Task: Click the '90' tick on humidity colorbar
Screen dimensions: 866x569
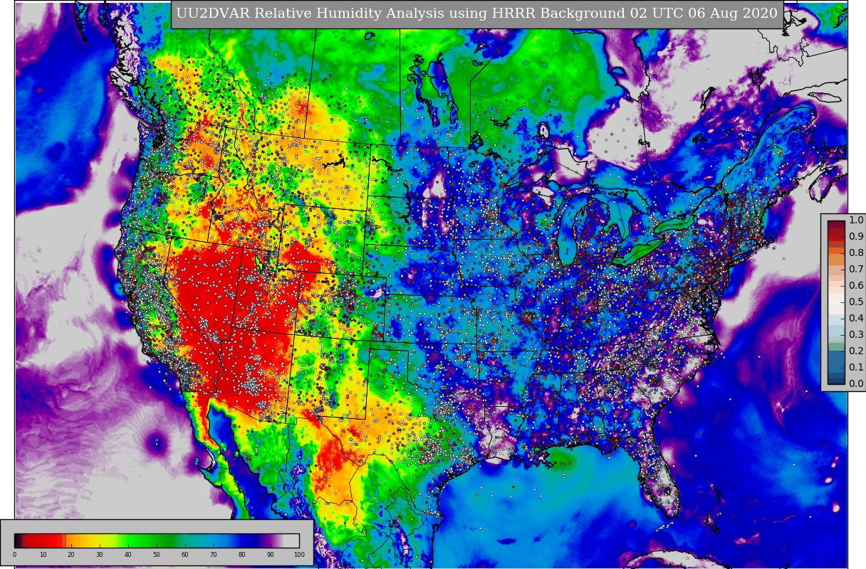Action: tap(271, 555)
